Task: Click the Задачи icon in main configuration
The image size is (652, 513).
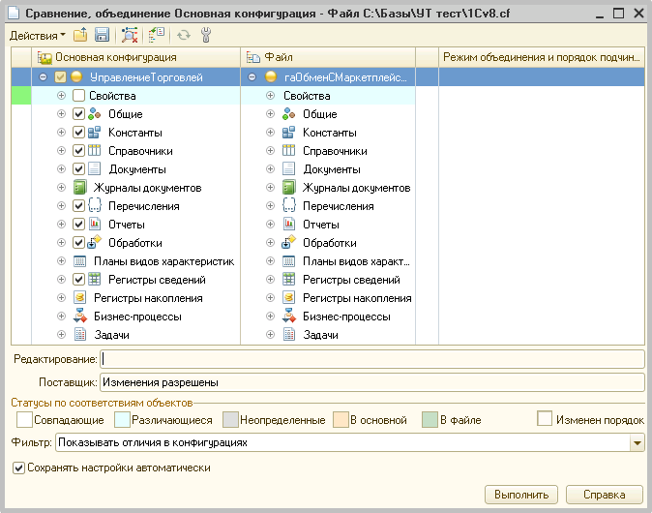Action: pyautogui.click(x=79, y=334)
